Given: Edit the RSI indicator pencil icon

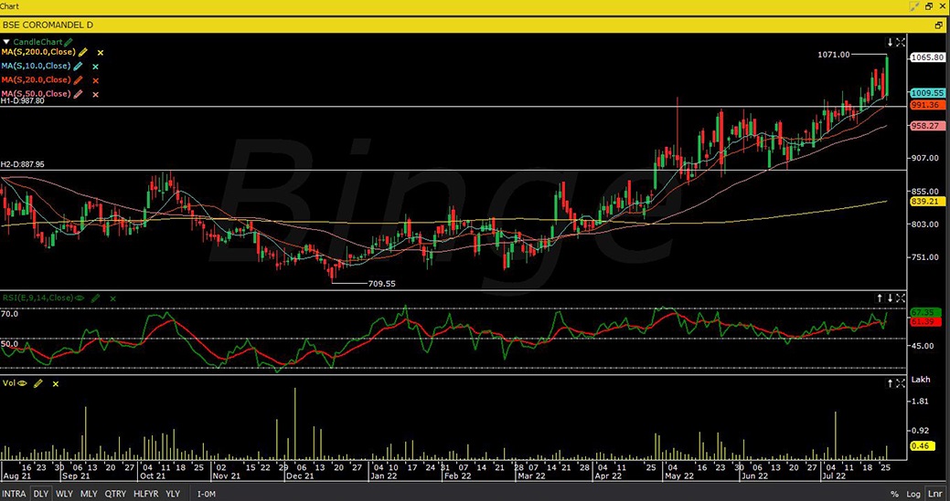Looking at the screenshot, I should (96, 297).
